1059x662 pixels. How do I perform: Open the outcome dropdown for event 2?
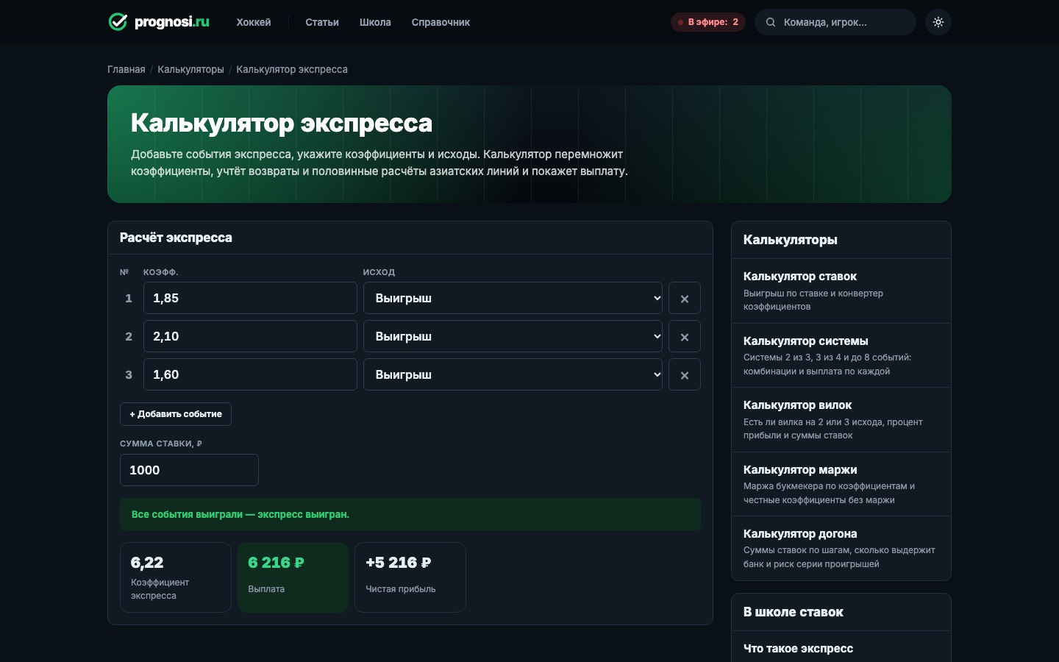513,337
